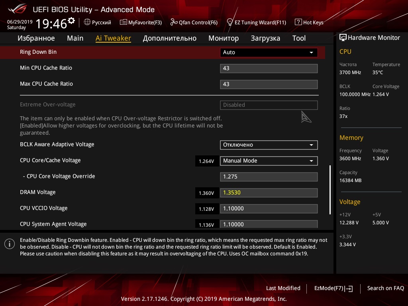
Task: Switch to the Избранное tab
Action: tap(36, 38)
